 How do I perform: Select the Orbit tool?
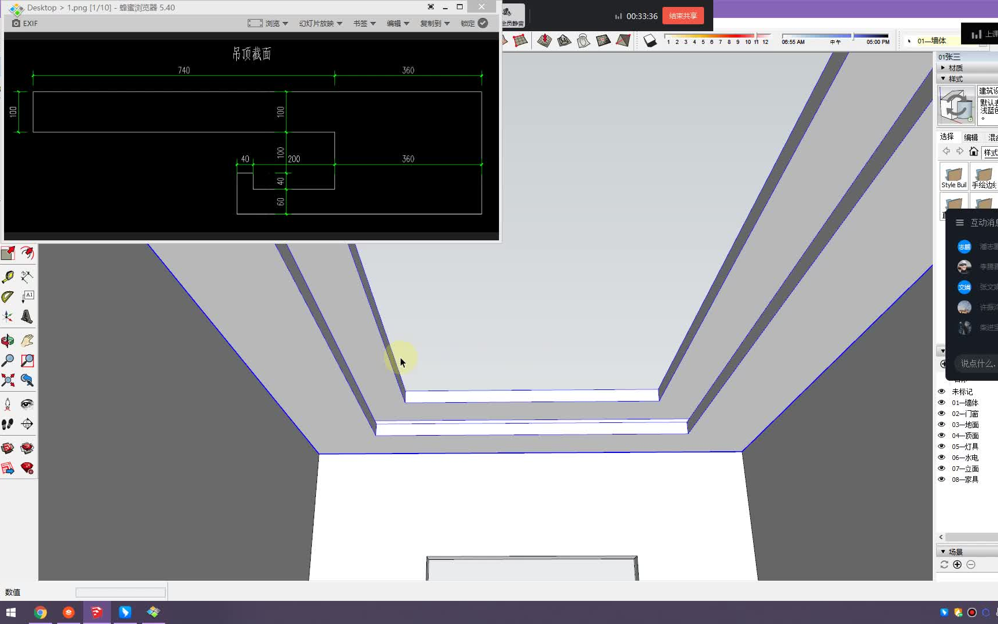click(8, 340)
